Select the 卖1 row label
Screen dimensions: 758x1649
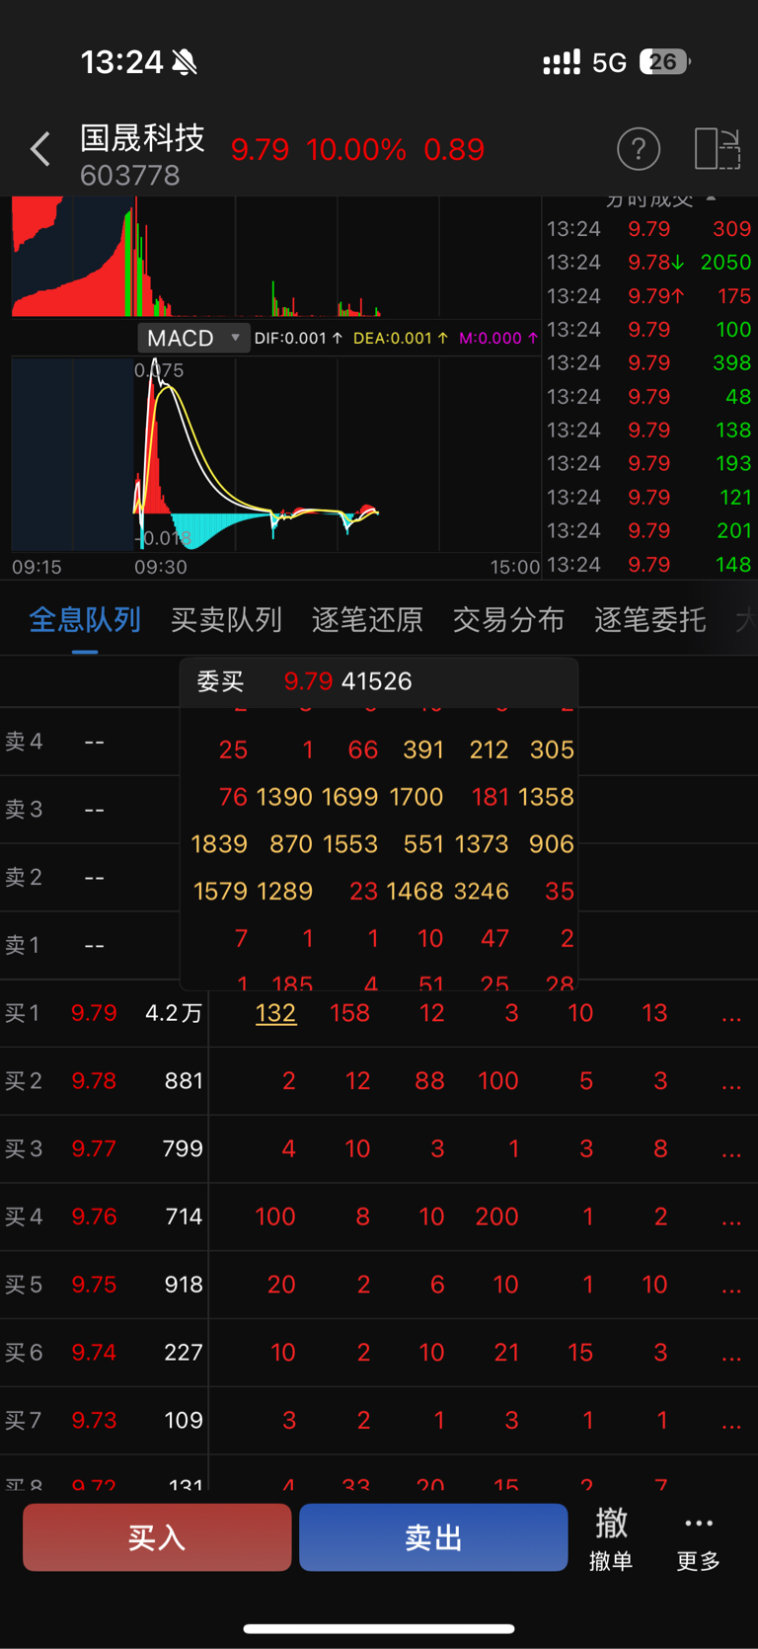[24, 945]
